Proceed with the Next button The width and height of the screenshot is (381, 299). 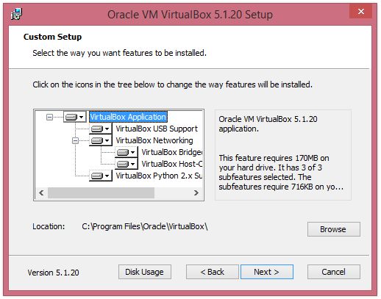pos(267,272)
